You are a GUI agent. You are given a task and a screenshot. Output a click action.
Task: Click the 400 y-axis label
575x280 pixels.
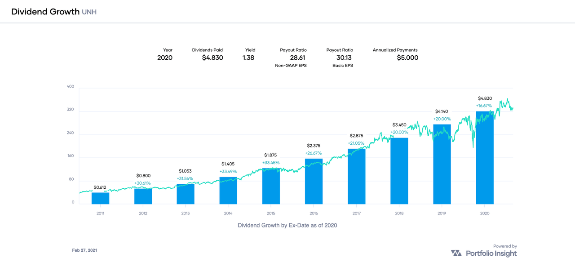coord(71,87)
